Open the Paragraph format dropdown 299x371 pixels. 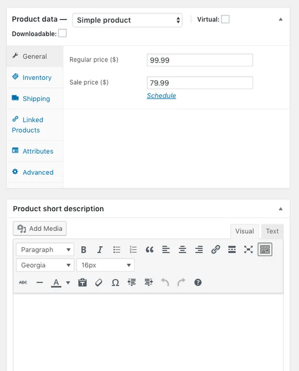(x=45, y=250)
